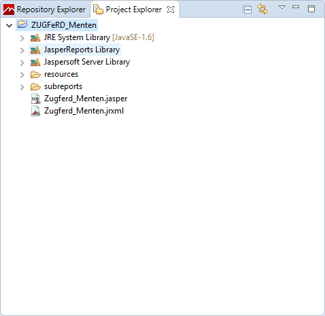325x316 pixels.
Task: Click the JRE System Library books icon
Action: tap(35, 37)
